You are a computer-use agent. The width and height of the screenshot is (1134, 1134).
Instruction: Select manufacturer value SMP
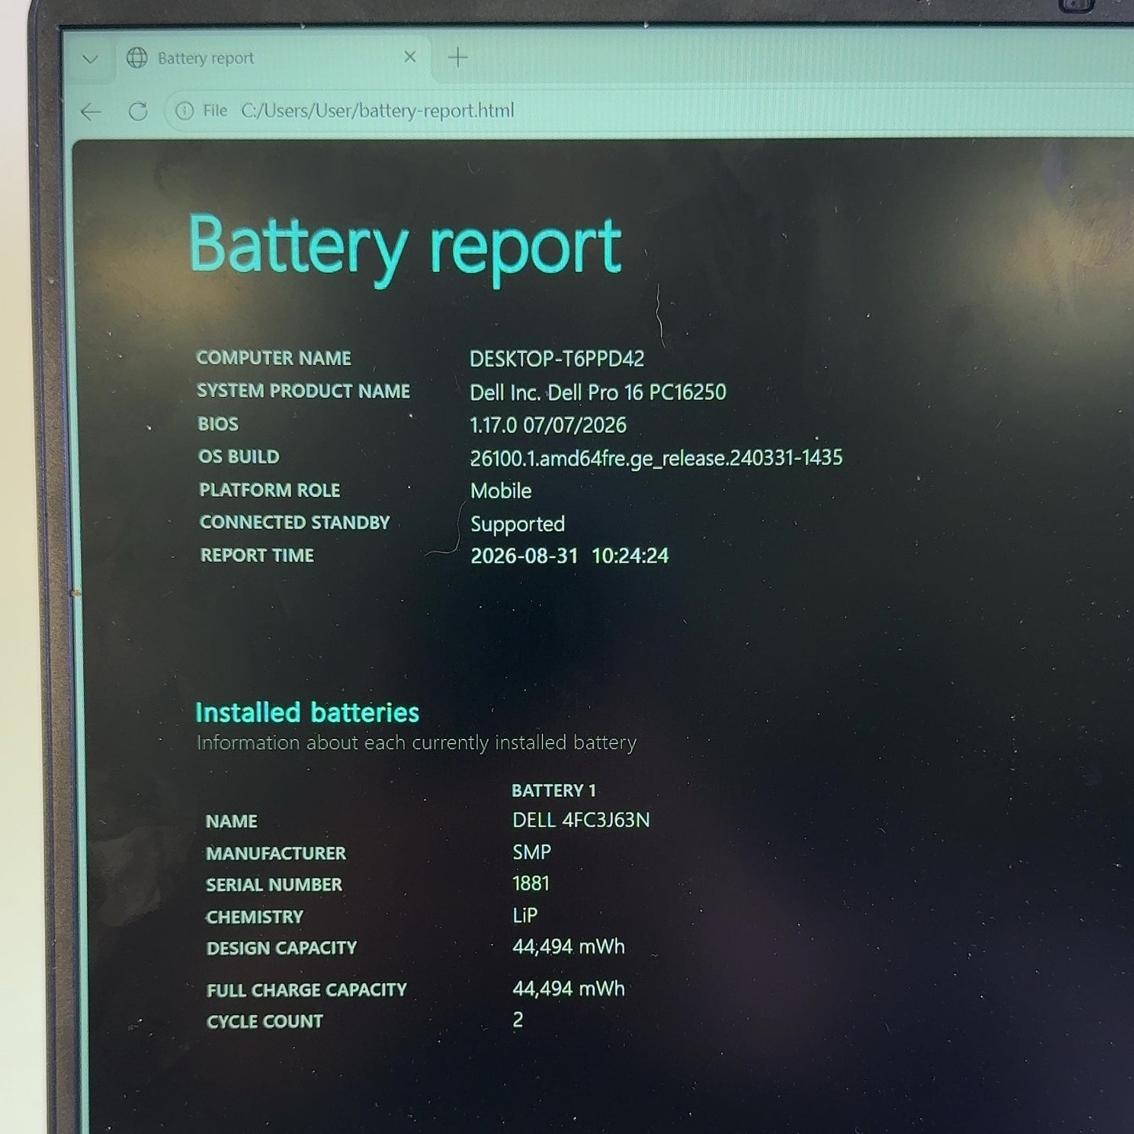(x=532, y=851)
